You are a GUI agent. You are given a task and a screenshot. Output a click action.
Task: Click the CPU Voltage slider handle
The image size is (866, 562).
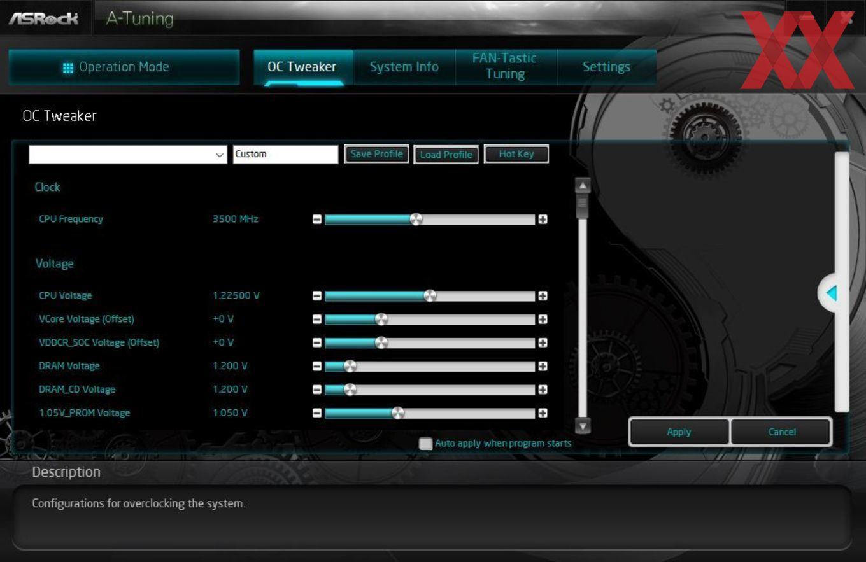(x=430, y=296)
